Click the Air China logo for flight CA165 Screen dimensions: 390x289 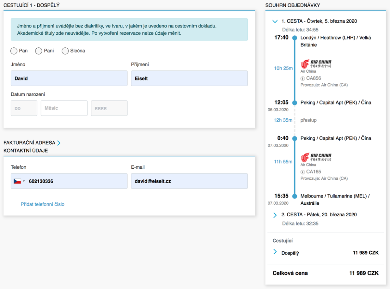point(316,157)
